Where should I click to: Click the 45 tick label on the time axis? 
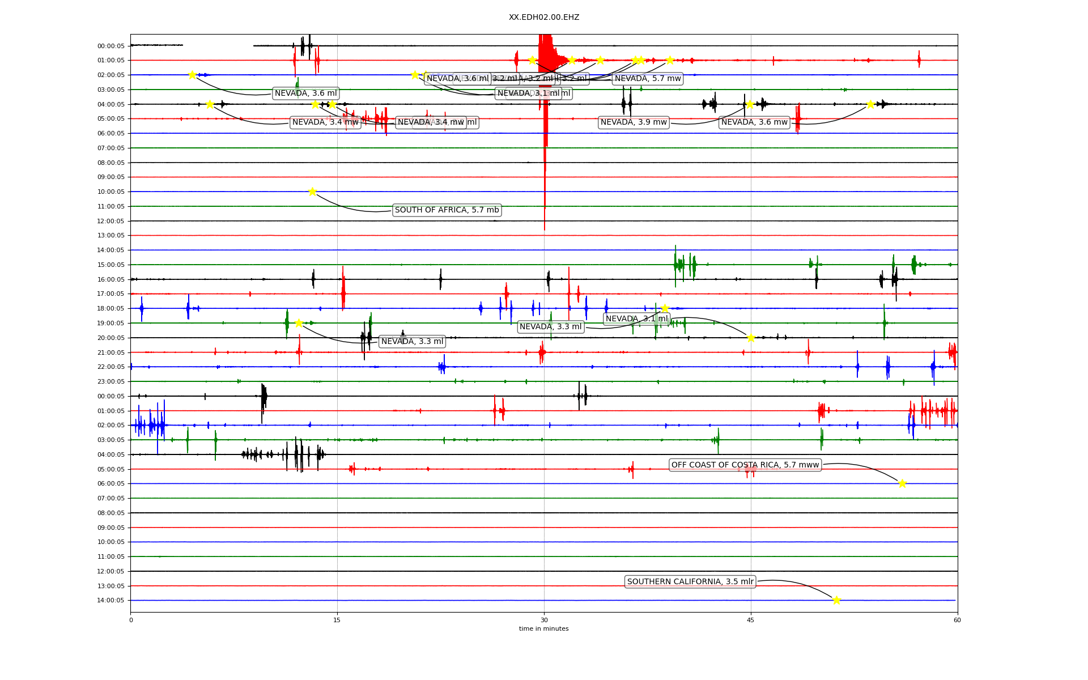pos(750,620)
